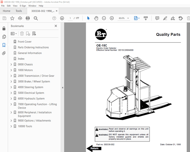Click the fit page view icon
Viewport: 190px width, 152px height.
coord(136,18)
